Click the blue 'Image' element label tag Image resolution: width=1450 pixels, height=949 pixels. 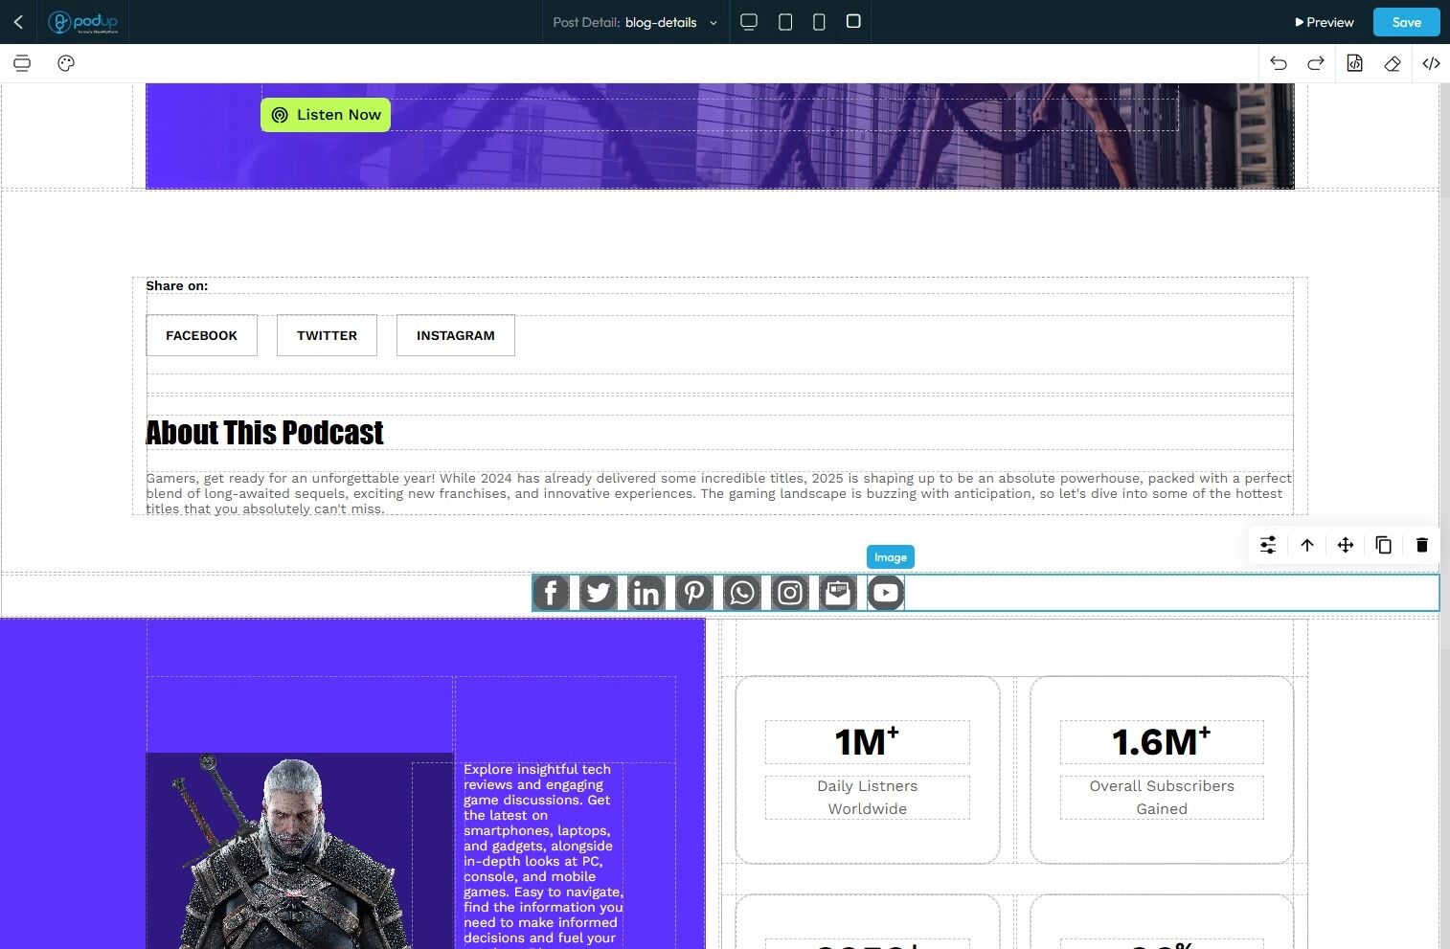pyautogui.click(x=891, y=557)
